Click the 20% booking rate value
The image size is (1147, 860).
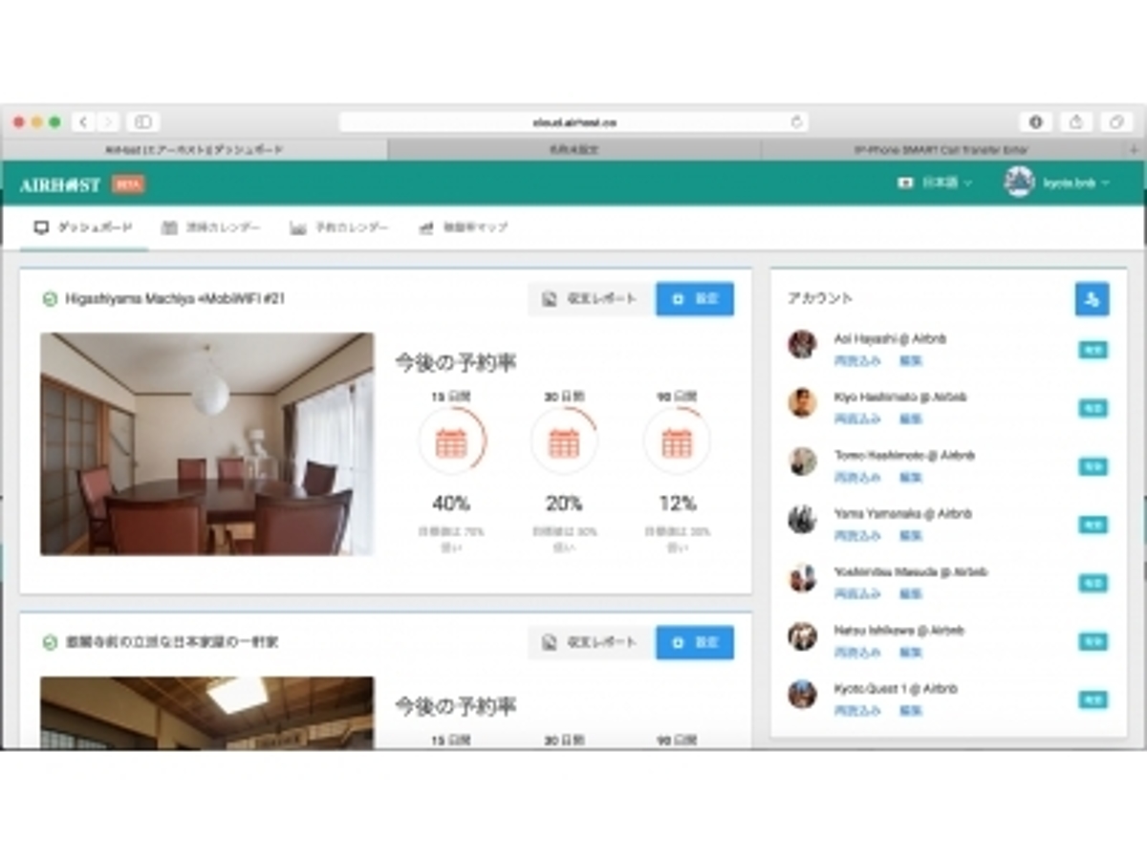click(x=564, y=503)
